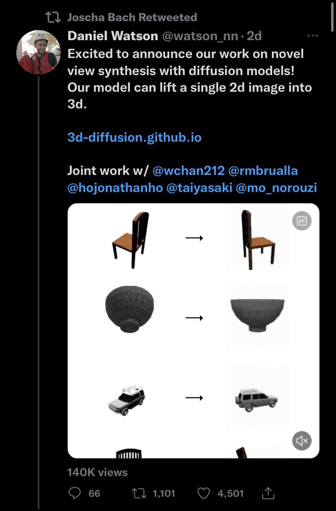
Task: Toggle closed captions on the video
Action: [x=302, y=221]
